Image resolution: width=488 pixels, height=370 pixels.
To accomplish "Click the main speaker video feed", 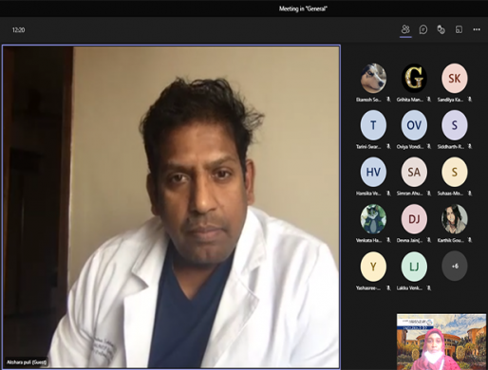I will coord(171,207).
